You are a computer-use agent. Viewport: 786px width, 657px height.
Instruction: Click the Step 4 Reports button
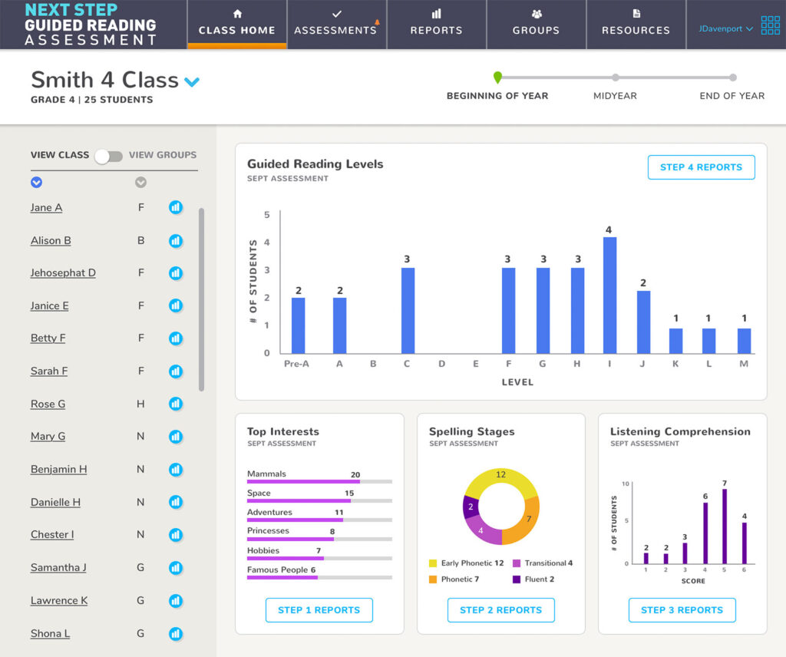coord(701,167)
